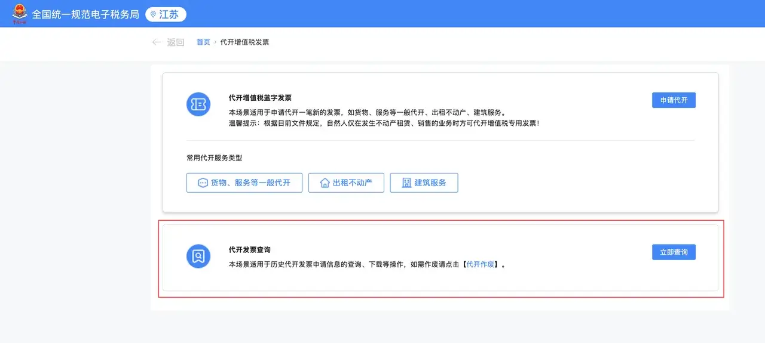
Task: Click the 代开增值税蓝字发票 heading
Action: [x=260, y=98]
